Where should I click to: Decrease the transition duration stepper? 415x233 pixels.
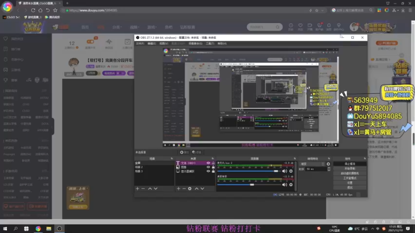[x=329, y=170]
